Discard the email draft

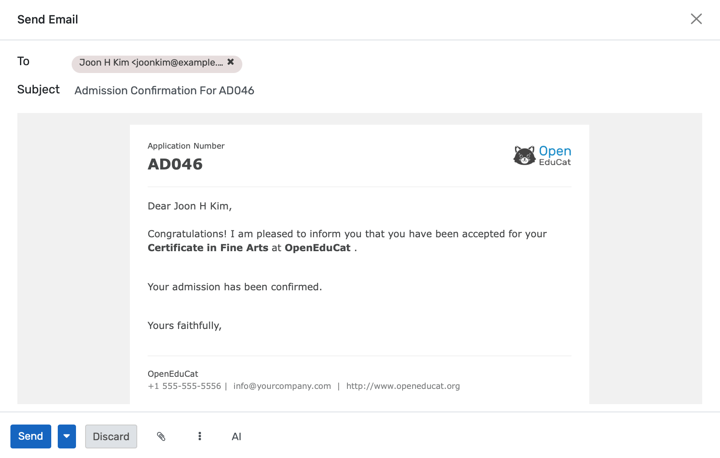pyautogui.click(x=111, y=436)
